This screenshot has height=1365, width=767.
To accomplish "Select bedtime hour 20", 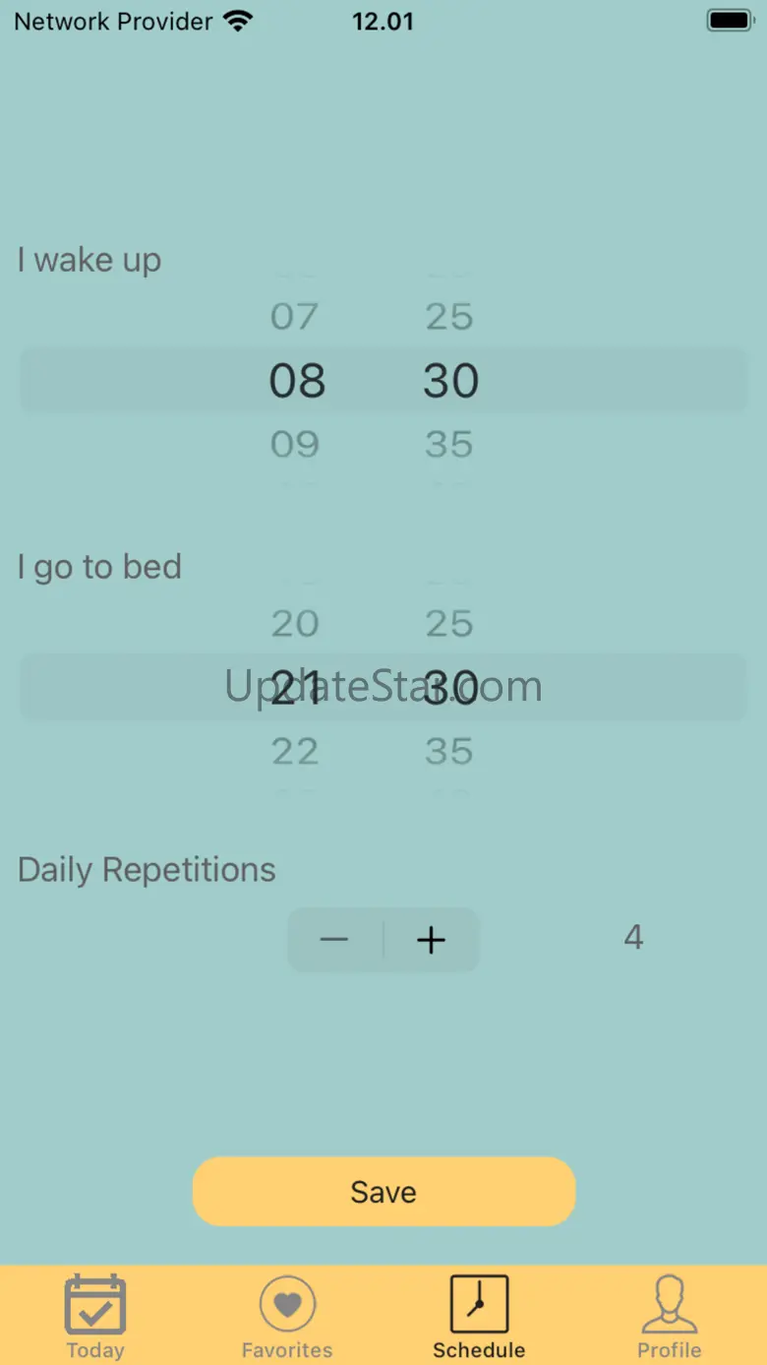I will pyautogui.click(x=295, y=624).
